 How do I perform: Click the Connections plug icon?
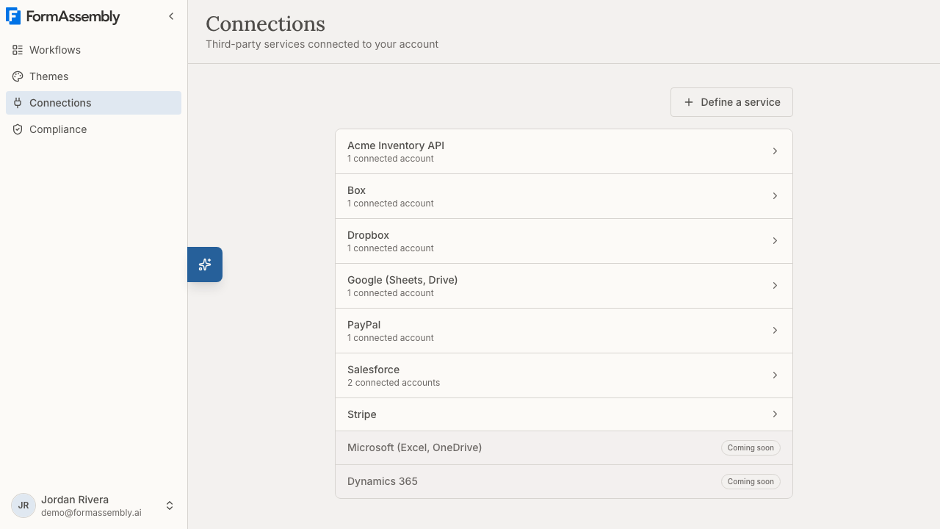click(x=18, y=103)
